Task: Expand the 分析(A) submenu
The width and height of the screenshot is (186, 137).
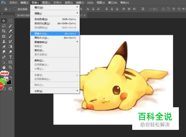Action: 55,91
